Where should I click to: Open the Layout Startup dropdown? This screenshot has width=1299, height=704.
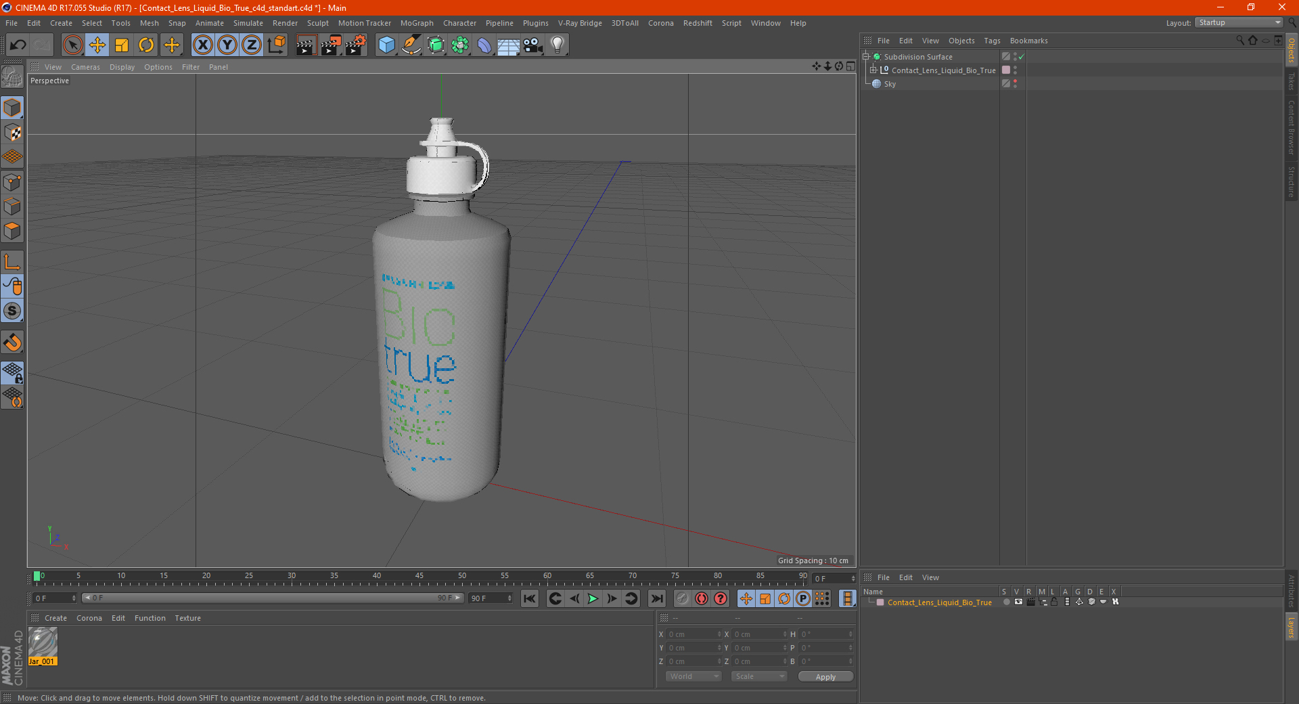click(x=1239, y=22)
